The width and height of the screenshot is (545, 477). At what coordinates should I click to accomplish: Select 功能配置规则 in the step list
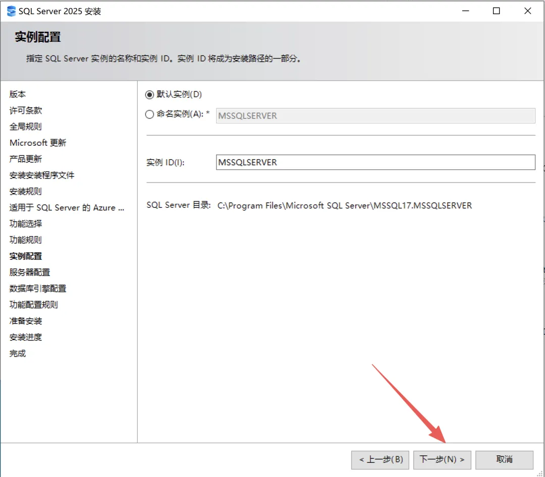(34, 305)
